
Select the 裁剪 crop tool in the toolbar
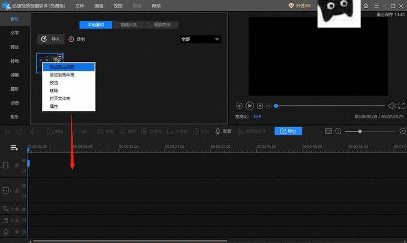pos(105,132)
